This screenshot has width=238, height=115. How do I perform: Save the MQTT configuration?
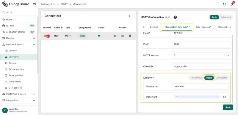point(228,107)
